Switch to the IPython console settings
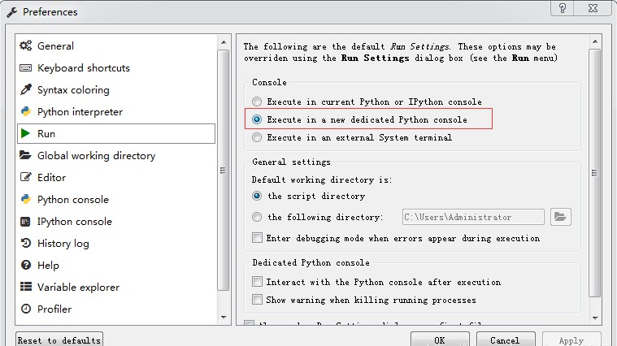Screen dimensions: 617x346 pos(75,222)
